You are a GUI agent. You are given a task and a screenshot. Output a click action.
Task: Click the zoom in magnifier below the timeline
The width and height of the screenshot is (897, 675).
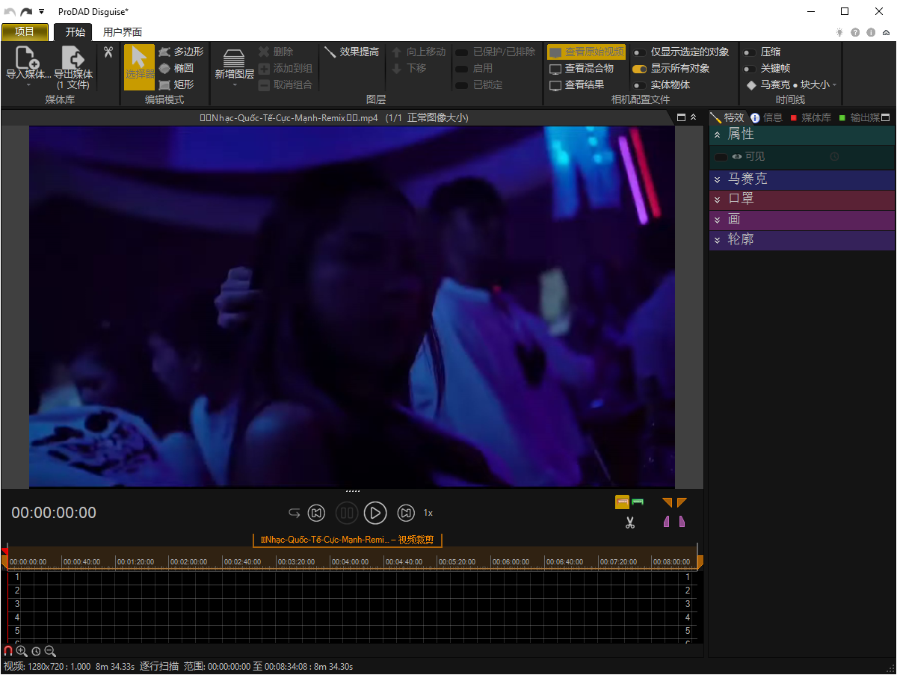22,651
